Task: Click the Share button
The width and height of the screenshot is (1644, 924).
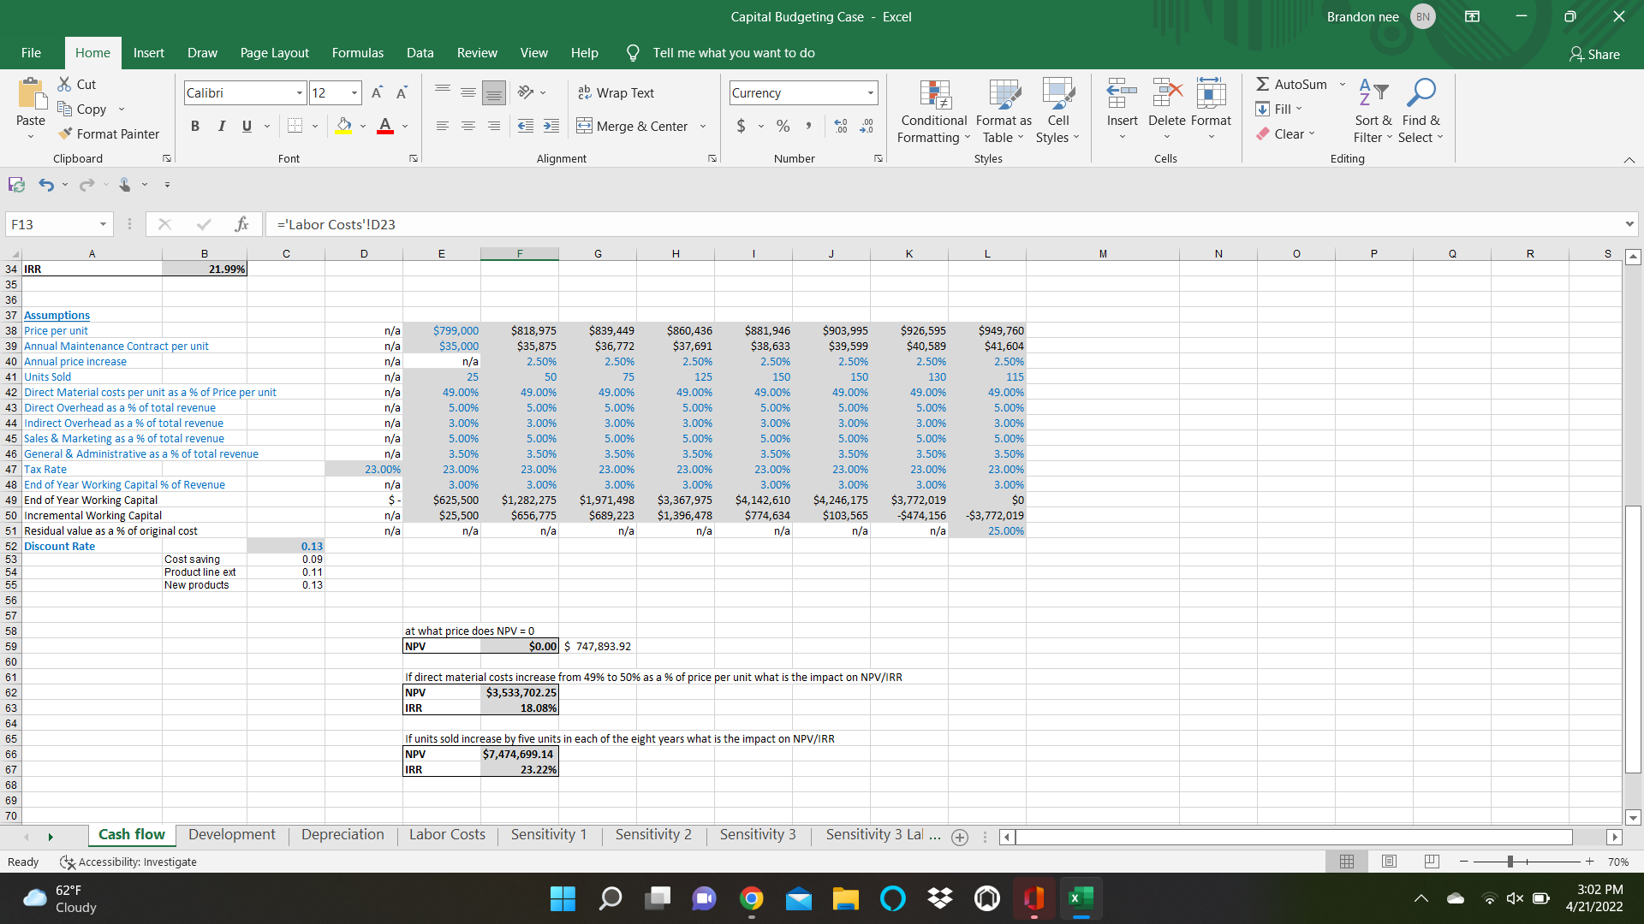Action: tap(1594, 54)
